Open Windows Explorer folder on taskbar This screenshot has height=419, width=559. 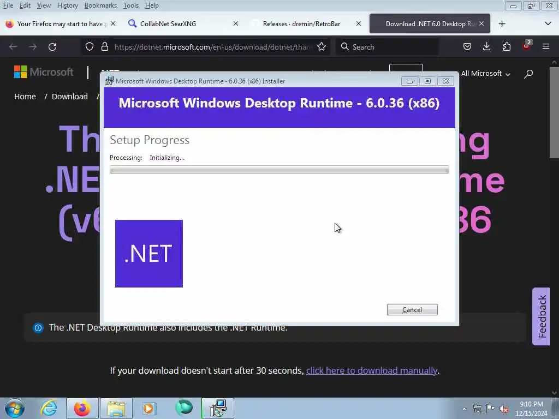tap(116, 408)
